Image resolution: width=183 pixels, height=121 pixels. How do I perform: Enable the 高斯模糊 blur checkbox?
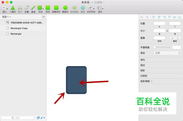[180, 81]
